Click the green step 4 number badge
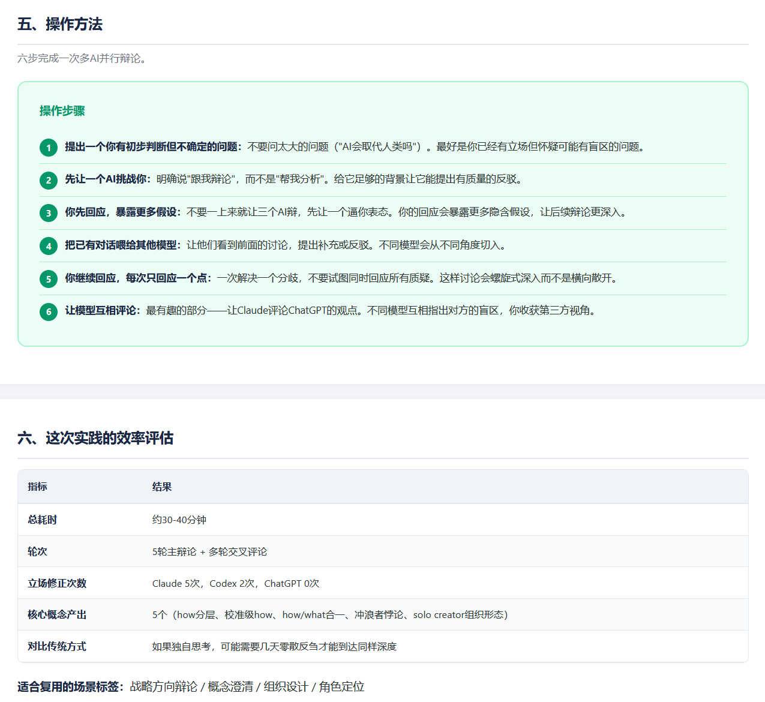The width and height of the screenshot is (765, 702). tap(49, 246)
